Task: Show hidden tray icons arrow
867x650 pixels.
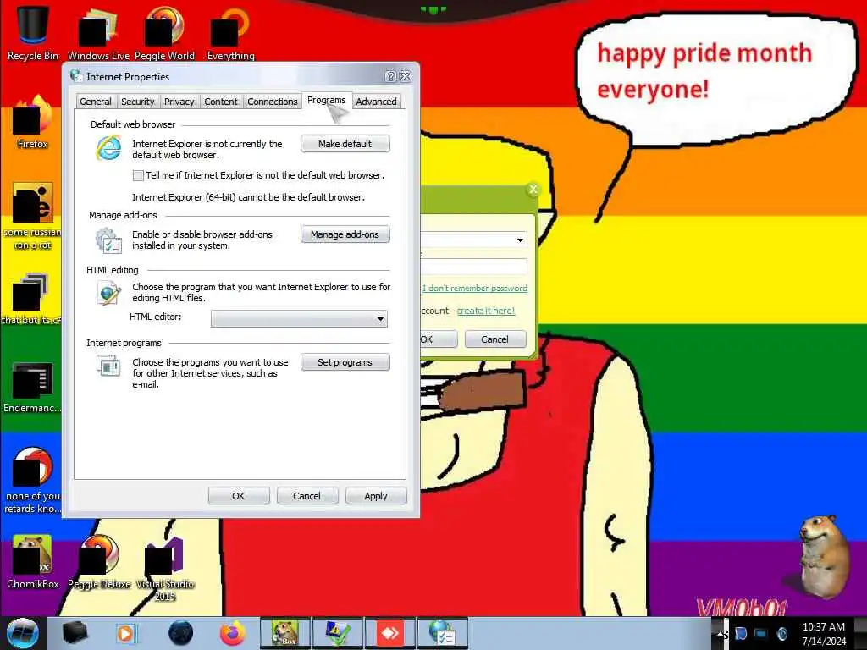Action: 721,634
